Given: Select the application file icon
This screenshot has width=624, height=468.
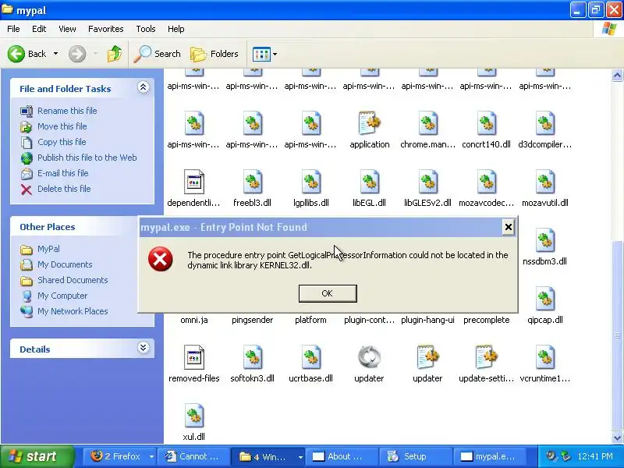Looking at the screenshot, I should (370, 123).
